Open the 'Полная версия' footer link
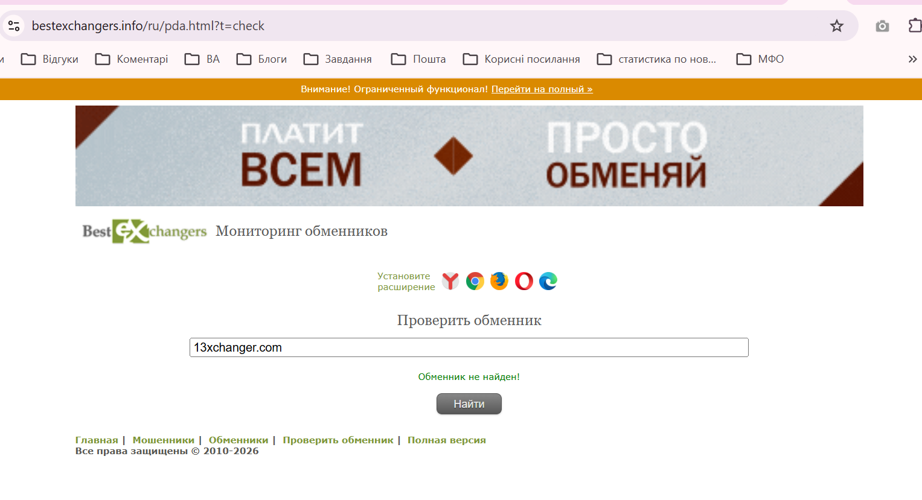This screenshot has width=922, height=500. coord(447,440)
